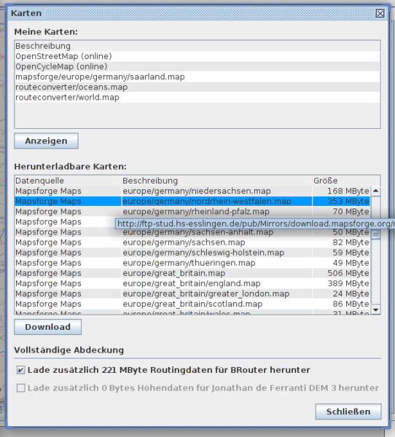Click the Datenquelle column header
395x437 pixels.
(x=69, y=181)
